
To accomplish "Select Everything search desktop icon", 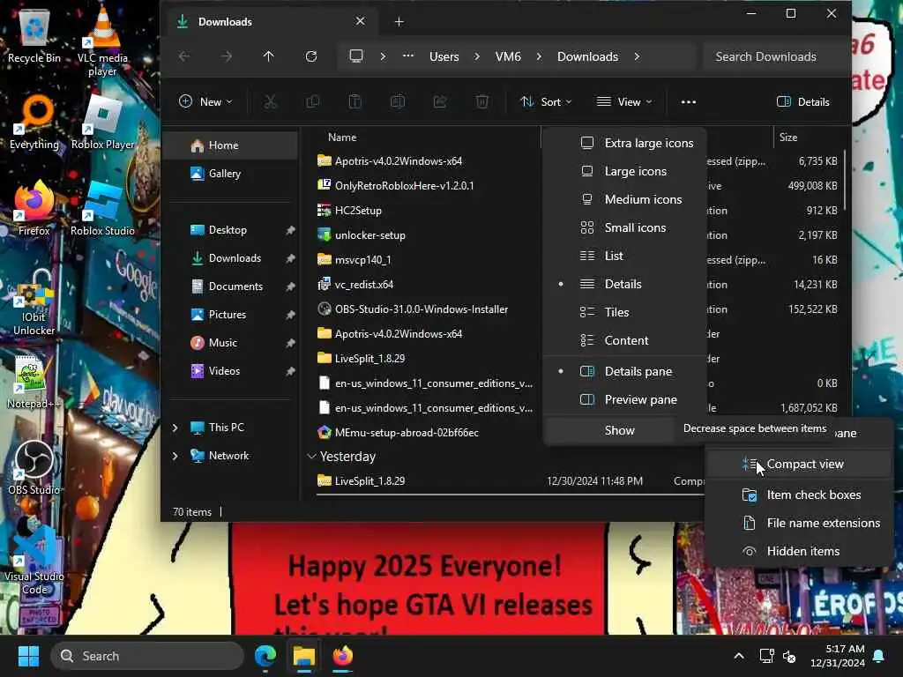I will [34, 122].
